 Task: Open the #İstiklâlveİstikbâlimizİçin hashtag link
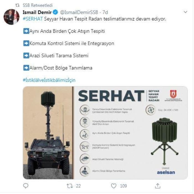click(49, 80)
